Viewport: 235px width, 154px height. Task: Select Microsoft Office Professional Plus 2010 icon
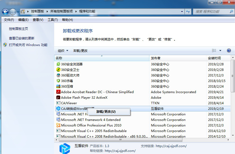click(x=58, y=125)
